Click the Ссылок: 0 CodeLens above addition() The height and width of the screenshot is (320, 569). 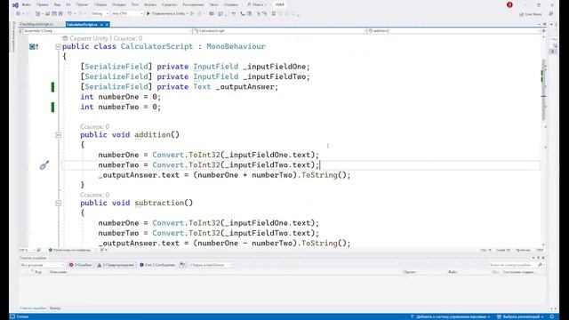pyautogui.click(x=95, y=126)
